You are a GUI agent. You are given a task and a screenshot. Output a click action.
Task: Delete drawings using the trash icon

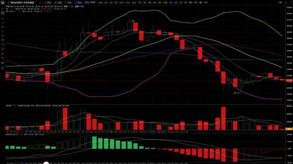click(x=2, y=68)
